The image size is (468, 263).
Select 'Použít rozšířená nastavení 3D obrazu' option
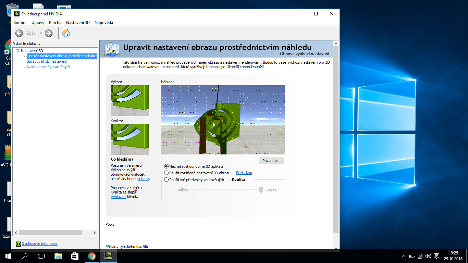[x=197, y=173]
